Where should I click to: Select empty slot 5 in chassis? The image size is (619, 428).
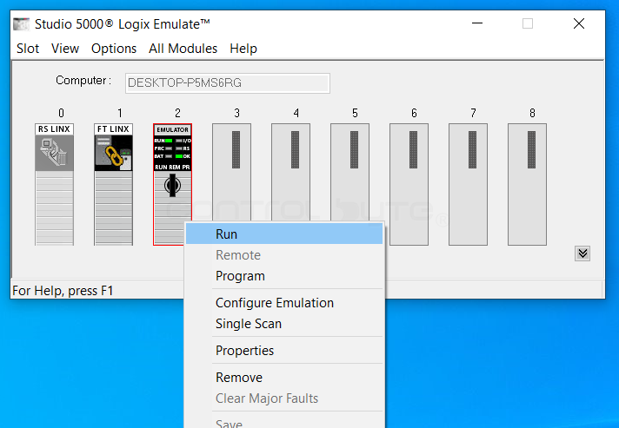point(349,172)
